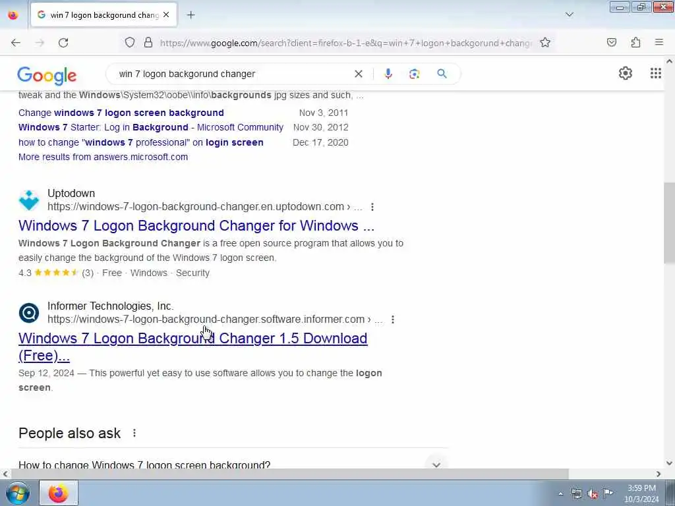Click the Firefox taskbar button

[x=59, y=493]
